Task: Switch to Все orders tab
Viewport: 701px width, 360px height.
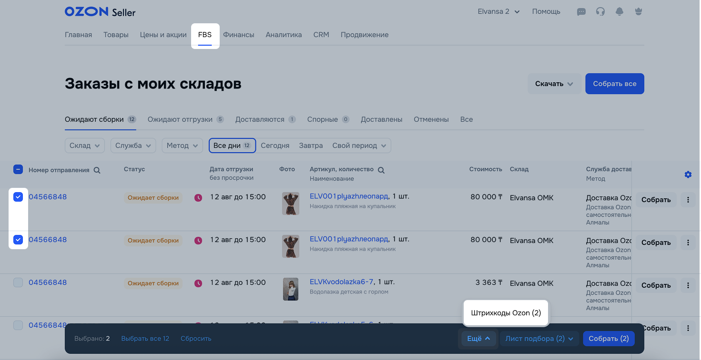Action: [467, 119]
